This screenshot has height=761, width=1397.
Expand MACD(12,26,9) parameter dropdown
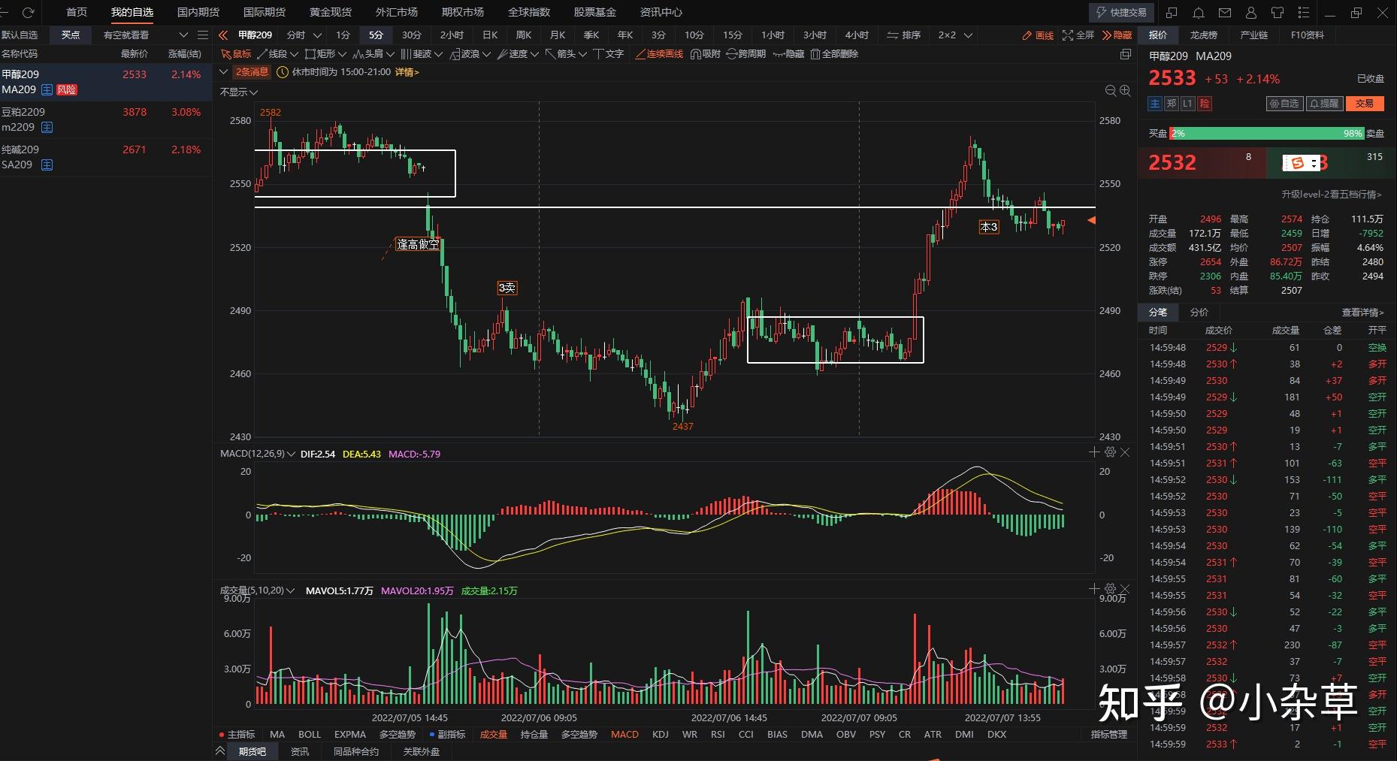(x=291, y=454)
